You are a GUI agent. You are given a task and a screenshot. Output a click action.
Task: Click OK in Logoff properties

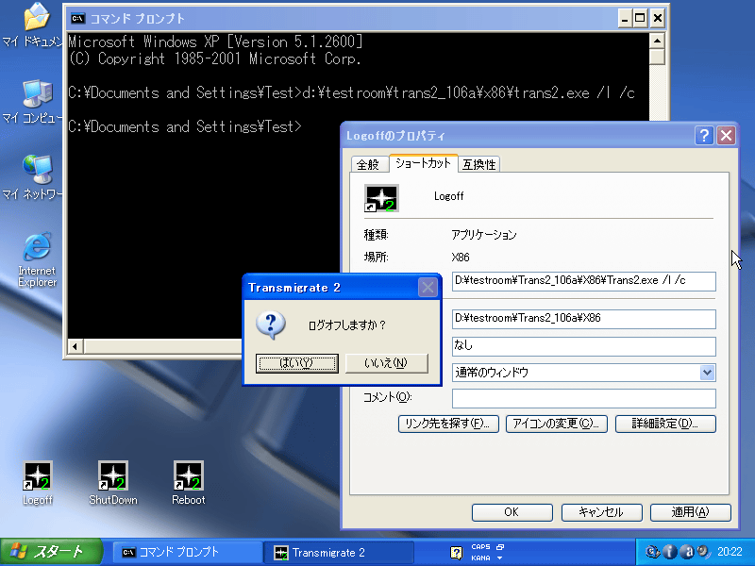point(512,512)
